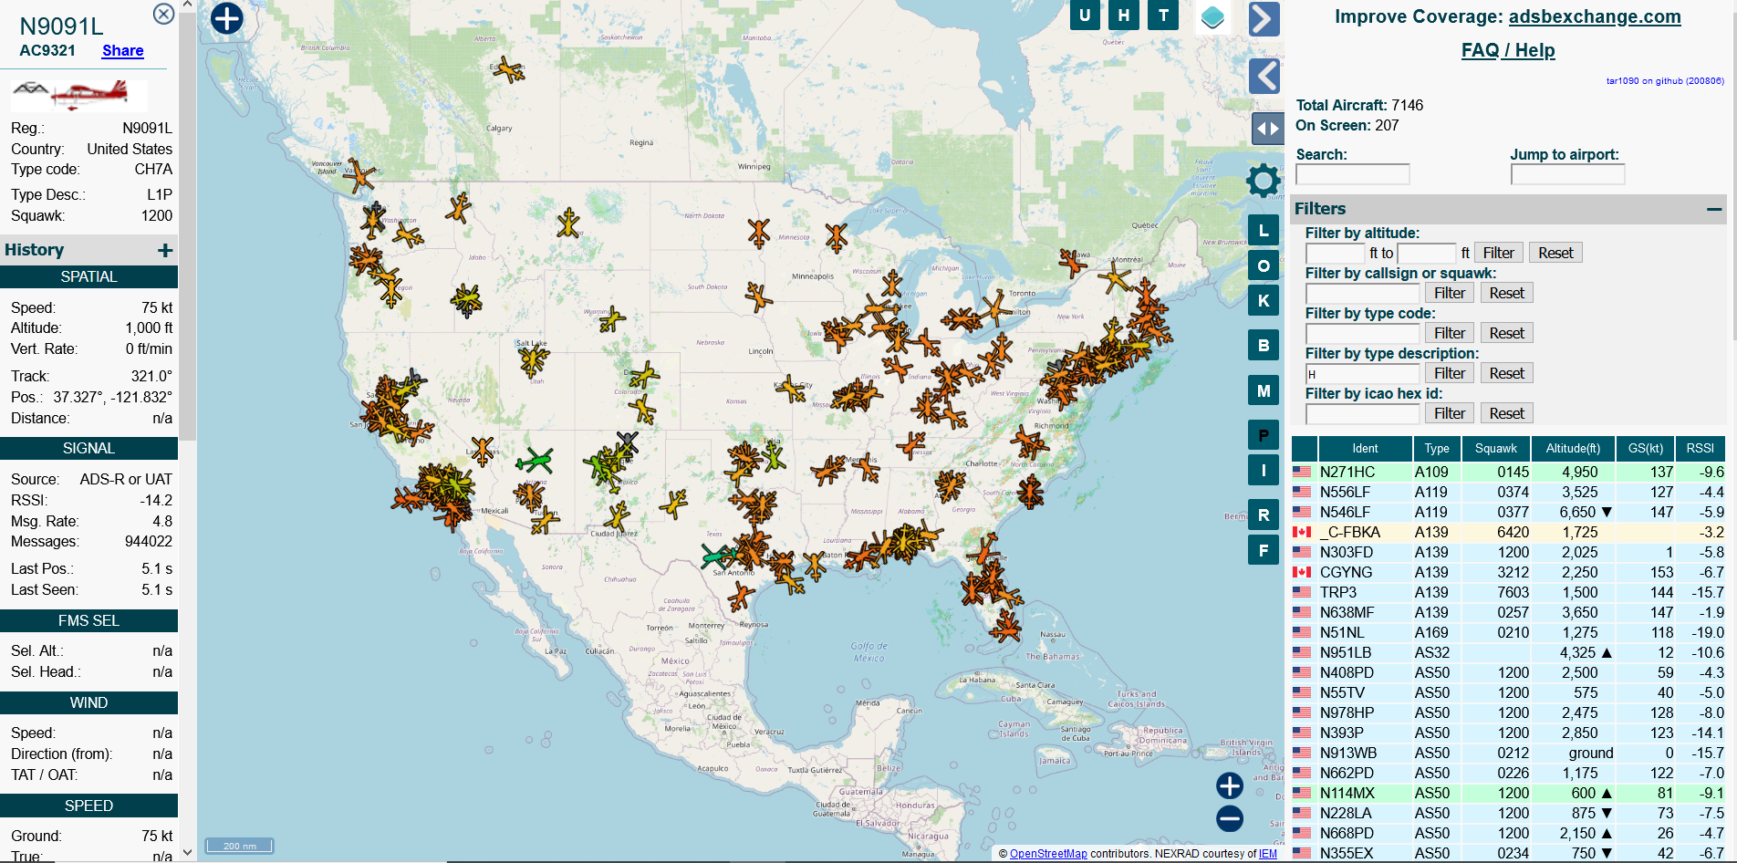Expand the History section with plus icon
The height and width of the screenshot is (863, 1737).
click(165, 250)
